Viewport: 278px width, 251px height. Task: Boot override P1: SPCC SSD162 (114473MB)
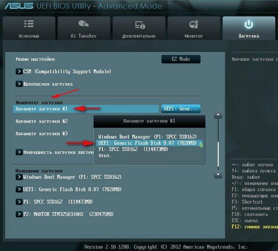point(54,202)
